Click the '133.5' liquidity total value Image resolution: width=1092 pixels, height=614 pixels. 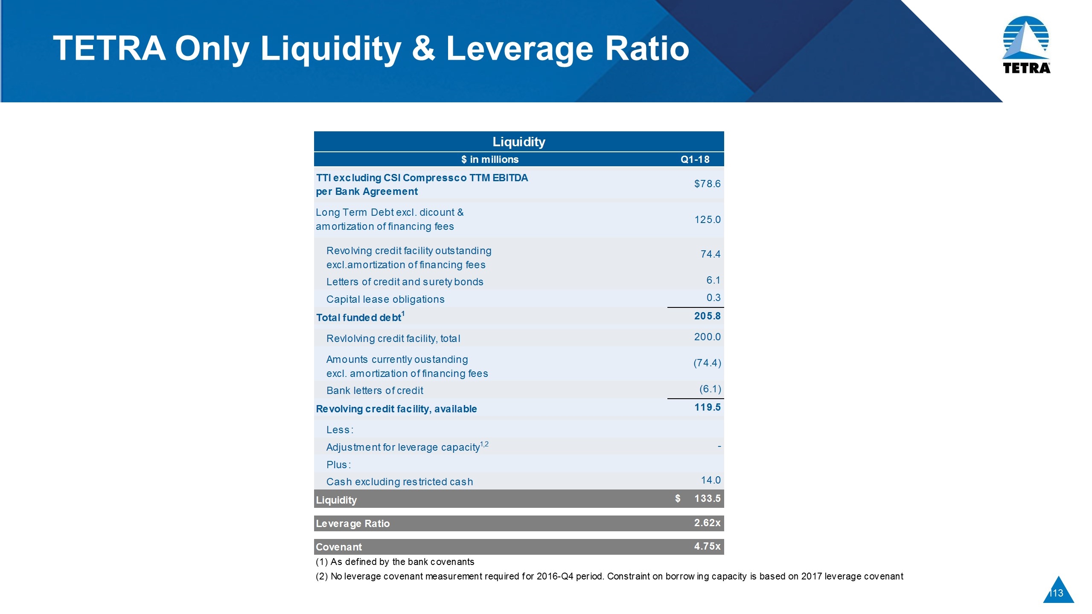click(x=707, y=498)
